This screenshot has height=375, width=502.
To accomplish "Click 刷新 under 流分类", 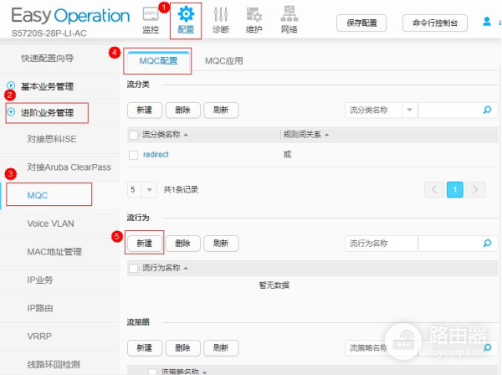I will [221, 110].
